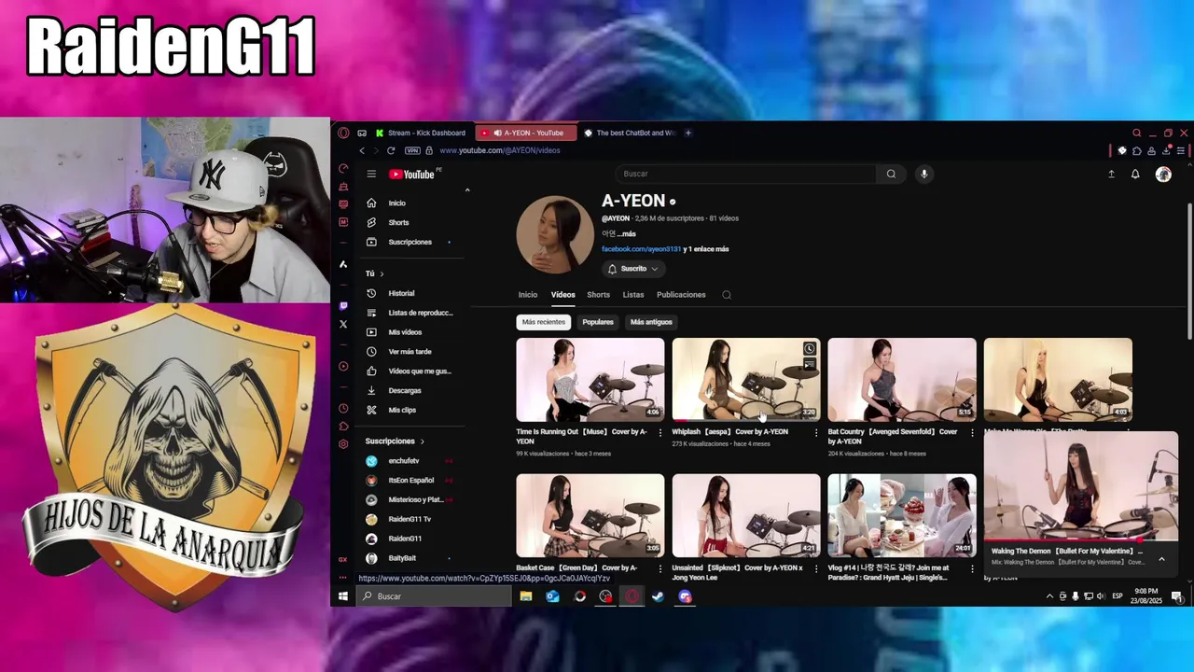Search tabs with the red magnifier icon

pyautogui.click(x=1136, y=133)
